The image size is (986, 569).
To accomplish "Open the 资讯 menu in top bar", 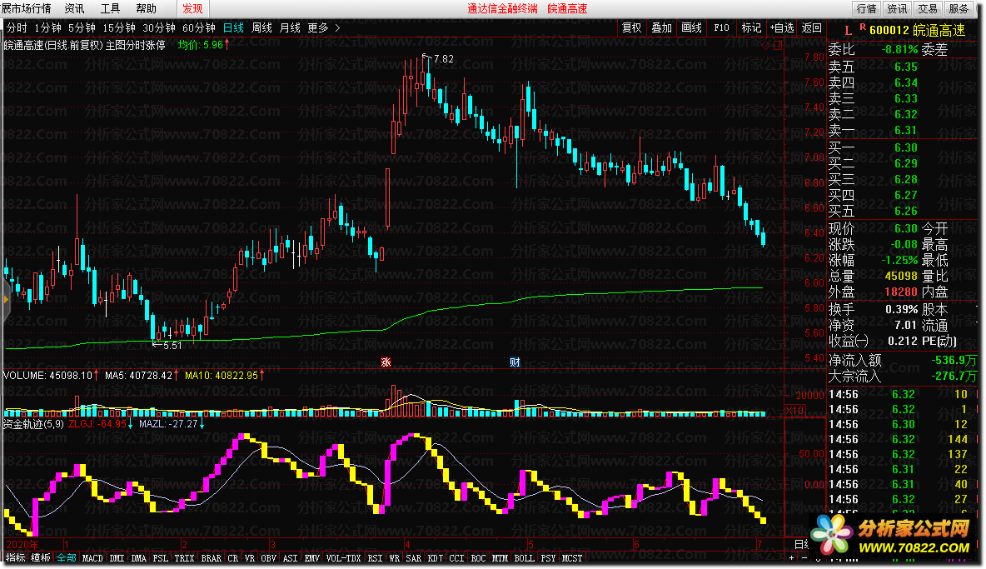I will point(74,9).
